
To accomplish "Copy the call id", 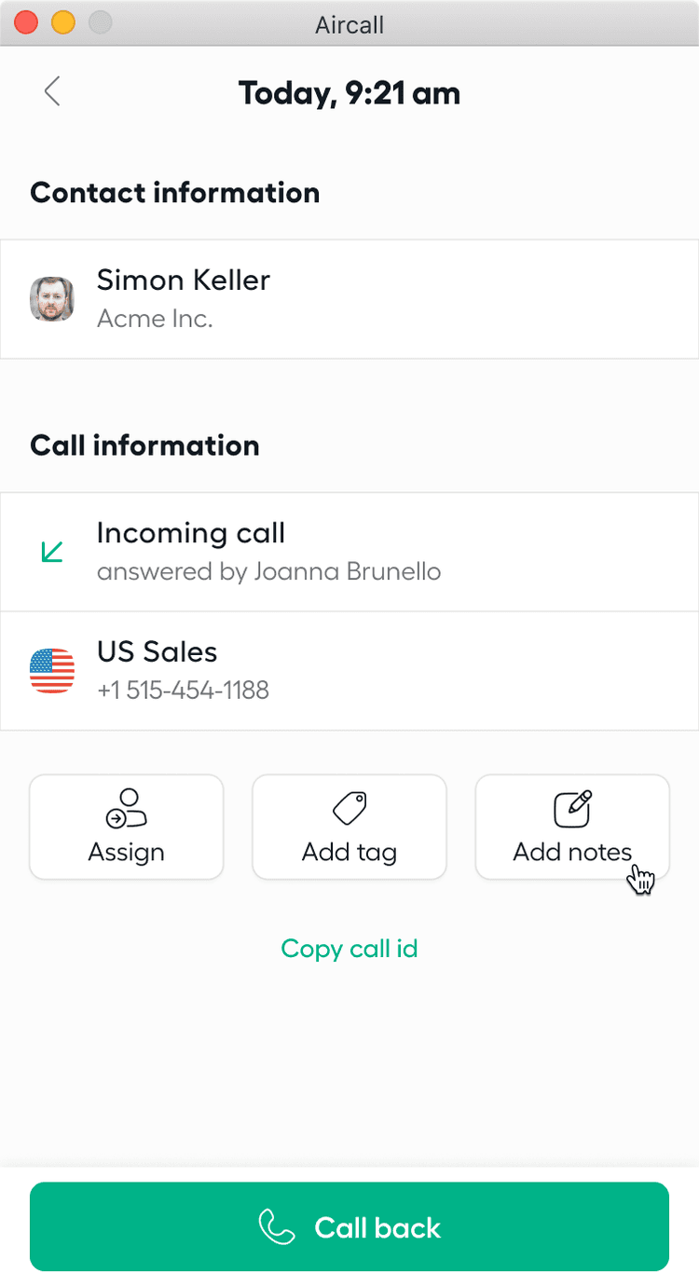I will pos(349,949).
